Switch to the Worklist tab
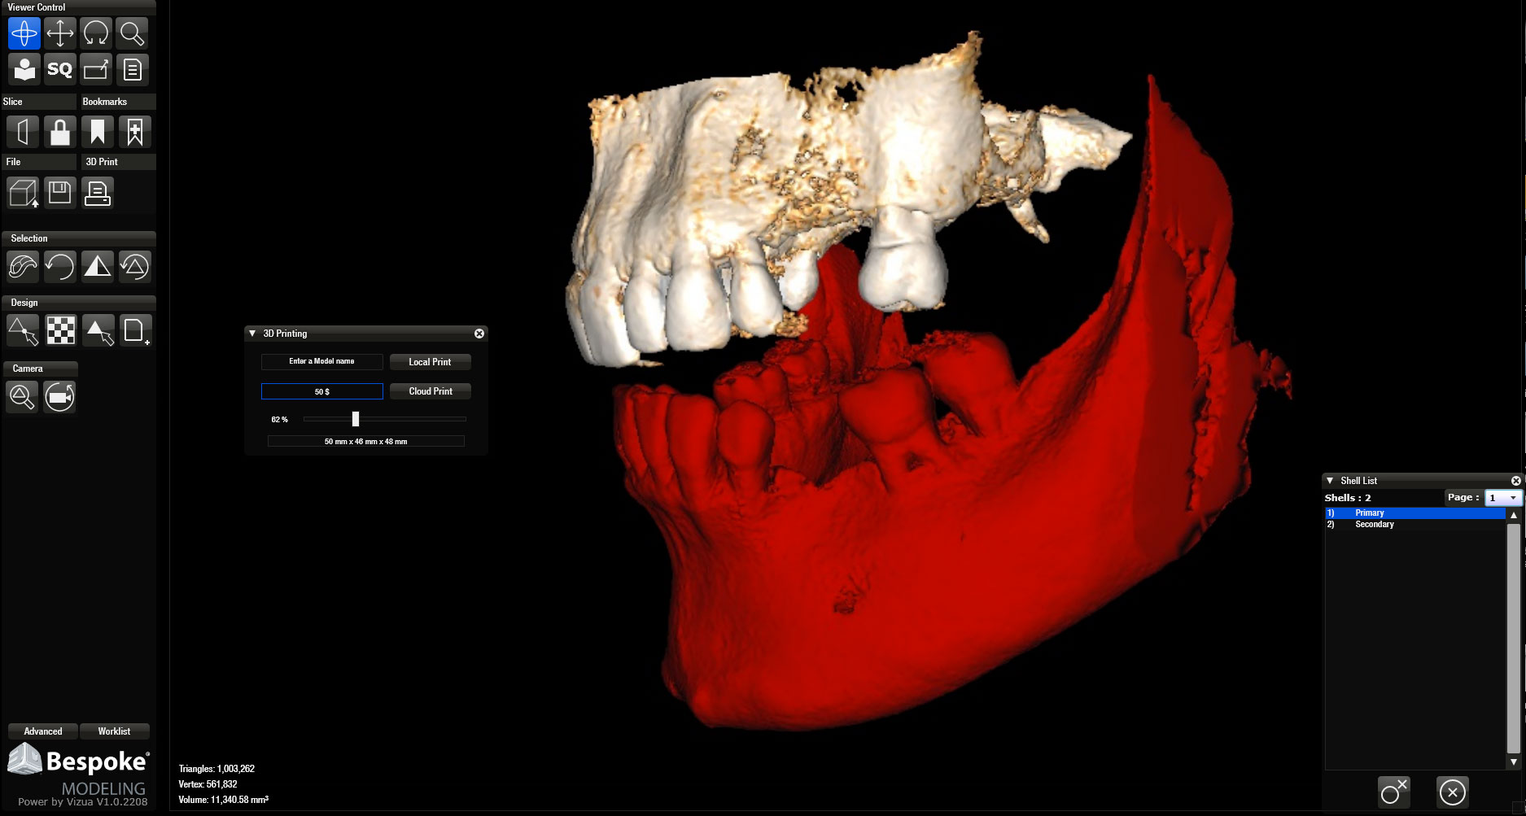 (114, 731)
